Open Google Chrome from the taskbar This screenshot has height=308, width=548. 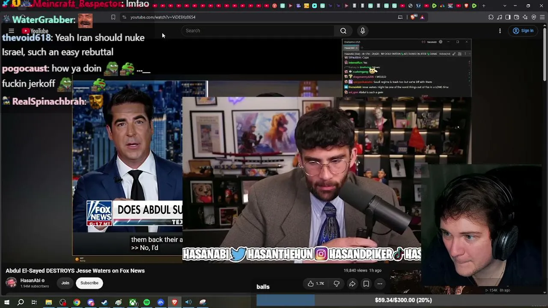pyautogui.click(x=77, y=302)
